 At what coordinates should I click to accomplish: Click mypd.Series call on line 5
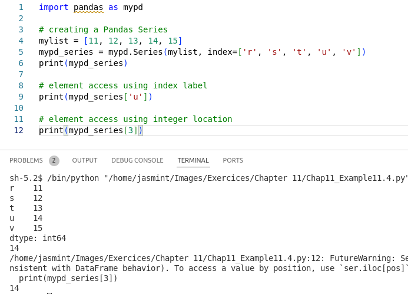pyautogui.click(x=135, y=52)
